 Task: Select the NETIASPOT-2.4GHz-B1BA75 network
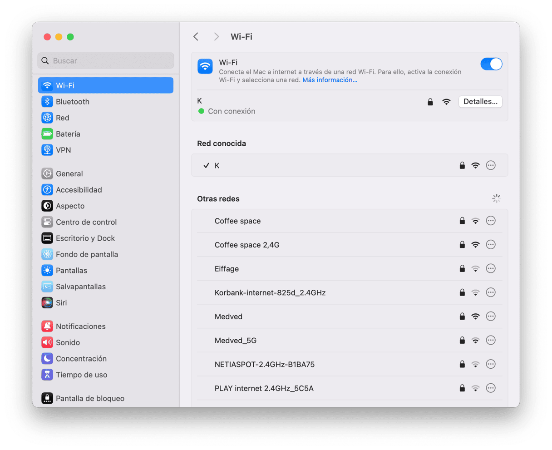click(x=350, y=364)
